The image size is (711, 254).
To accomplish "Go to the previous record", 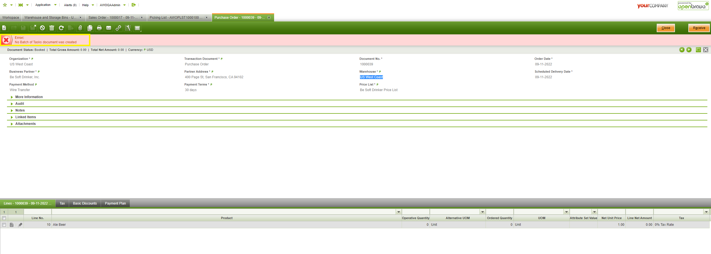I will pyautogui.click(x=682, y=50).
